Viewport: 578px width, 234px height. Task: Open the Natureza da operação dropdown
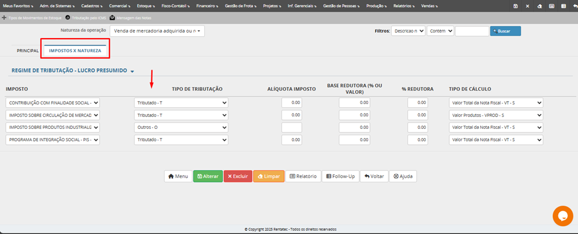157,31
